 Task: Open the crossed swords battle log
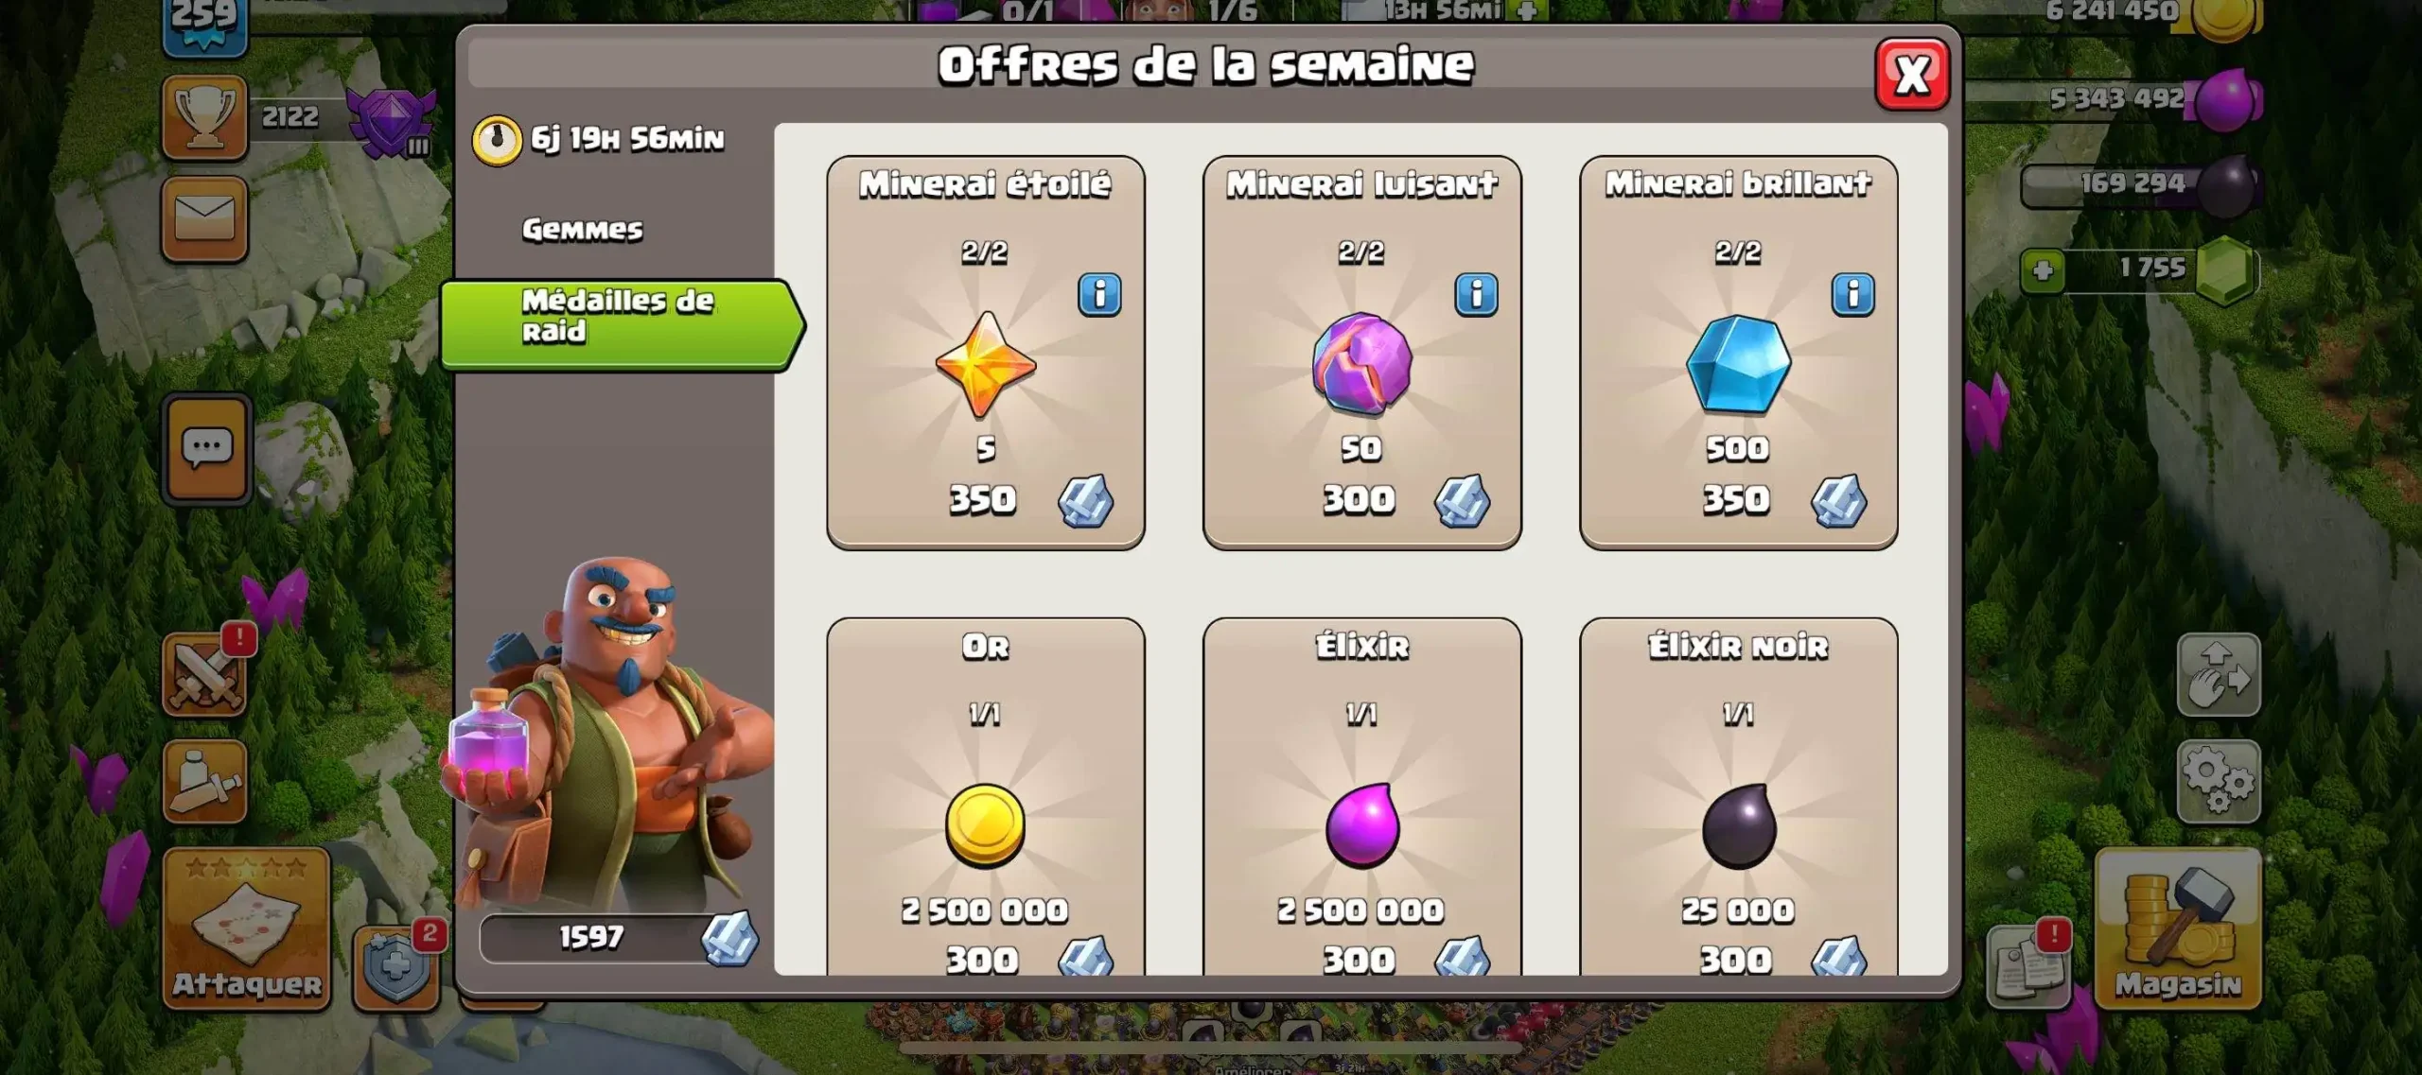[205, 674]
